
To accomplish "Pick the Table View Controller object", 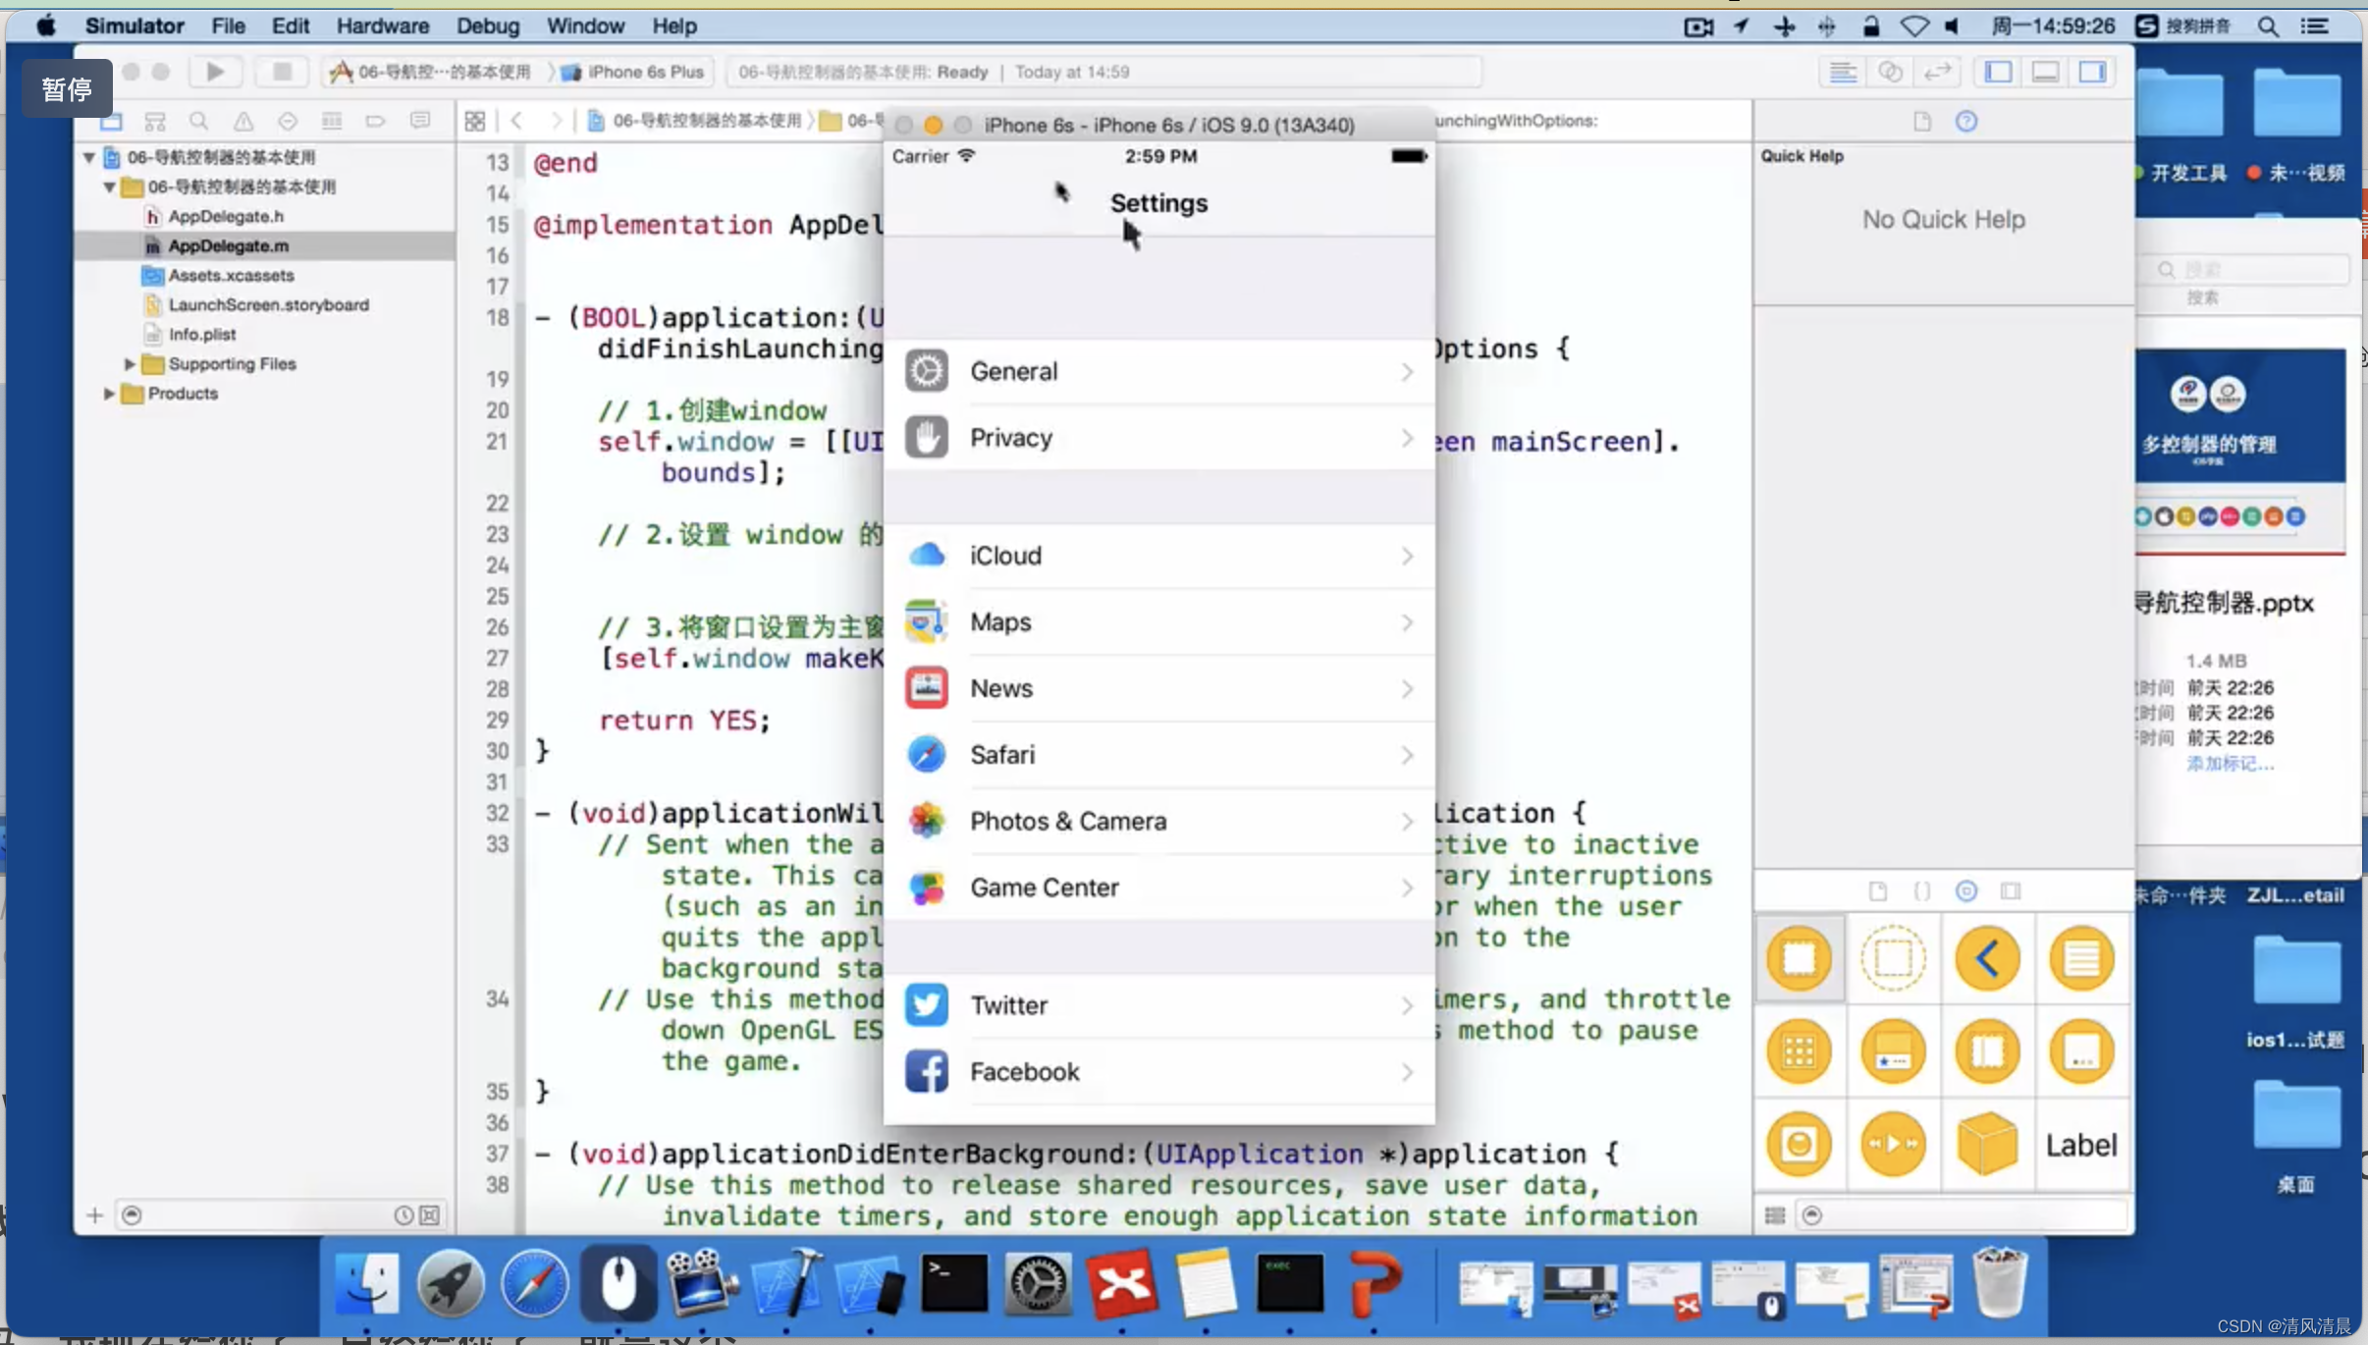I will [x=2081, y=957].
